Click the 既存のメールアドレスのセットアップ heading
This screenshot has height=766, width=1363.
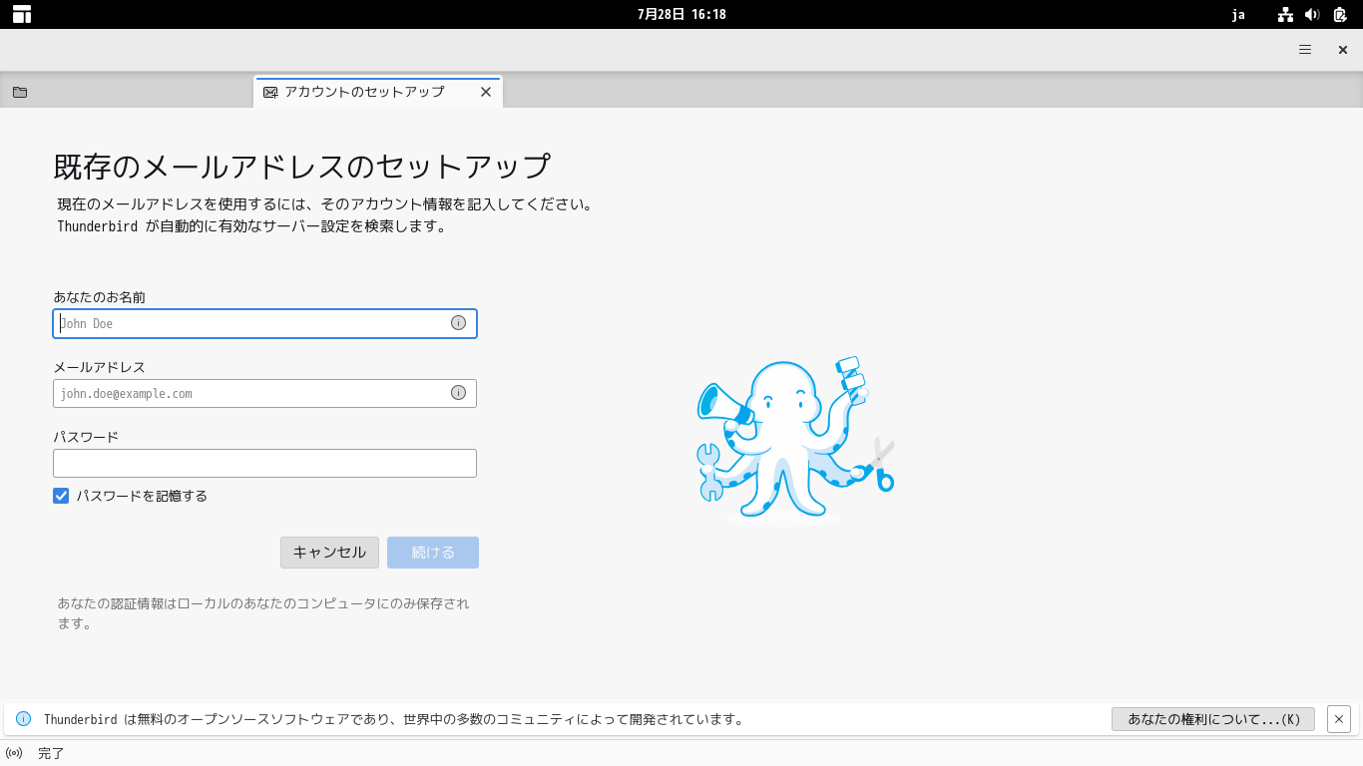tap(302, 167)
